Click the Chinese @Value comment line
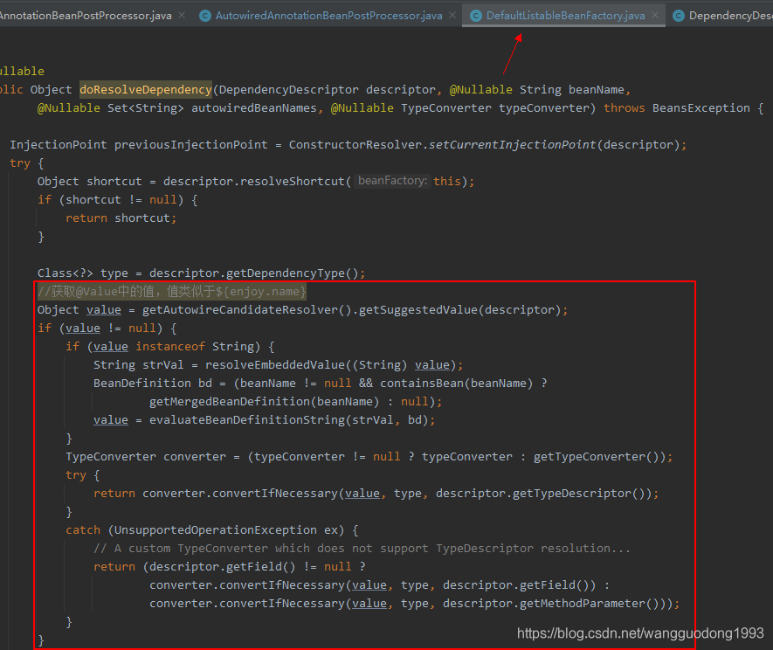The height and width of the screenshot is (650, 773). [x=172, y=292]
